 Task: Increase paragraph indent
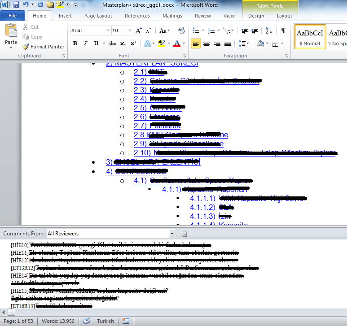255,30
